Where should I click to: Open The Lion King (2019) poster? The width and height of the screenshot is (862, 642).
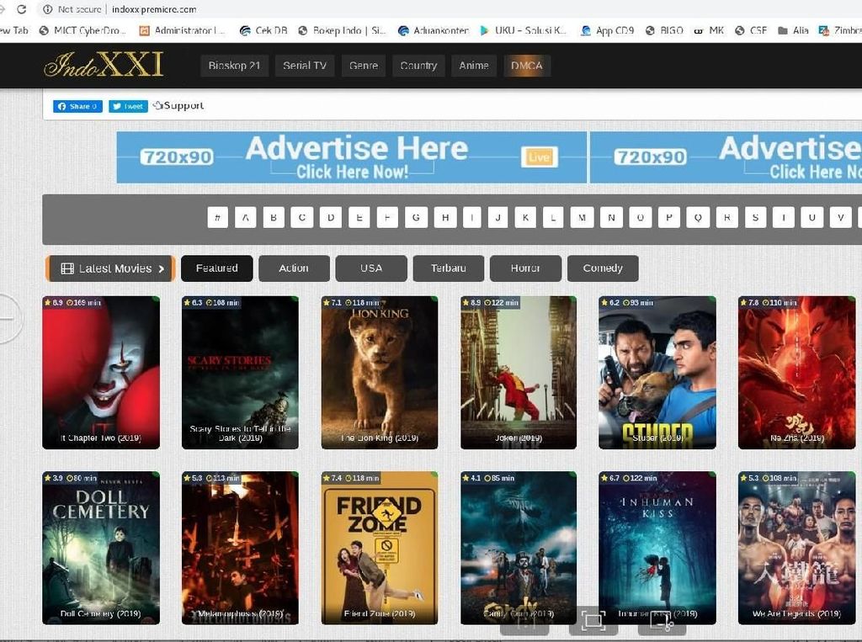tap(380, 373)
